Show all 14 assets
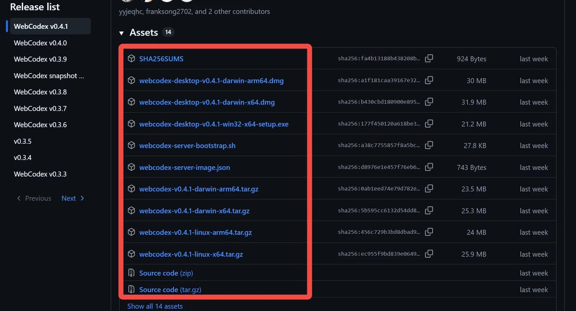576x311 pixels. (155, 306)
